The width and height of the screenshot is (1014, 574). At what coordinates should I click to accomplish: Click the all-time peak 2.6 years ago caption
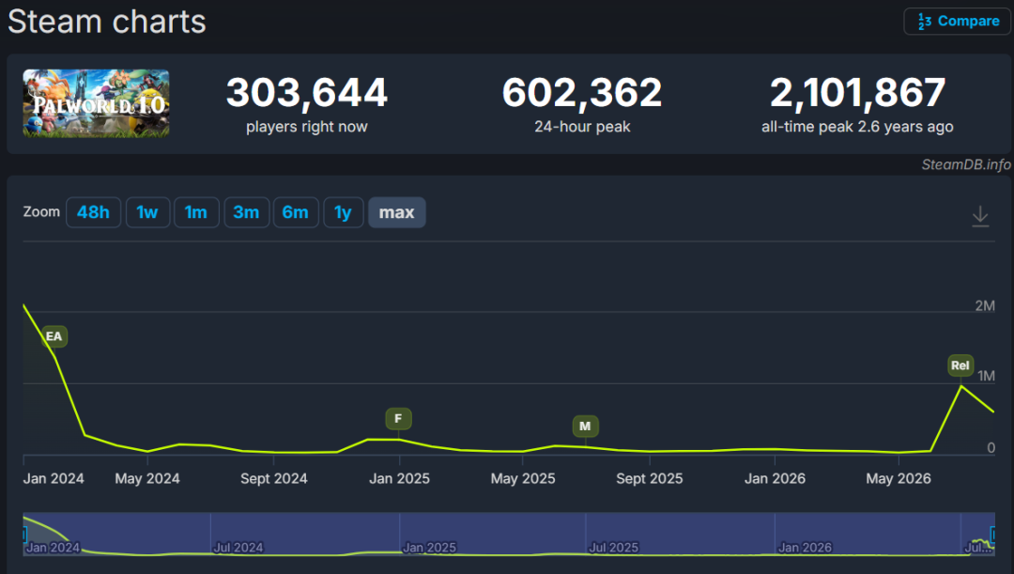pos(857,127)
